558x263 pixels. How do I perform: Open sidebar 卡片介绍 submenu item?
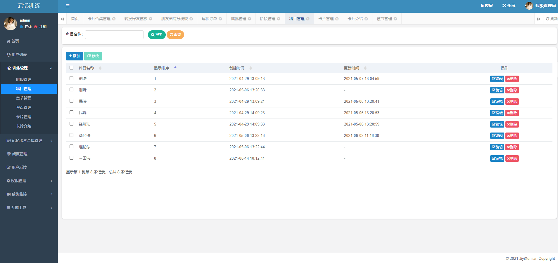point(29,126)
